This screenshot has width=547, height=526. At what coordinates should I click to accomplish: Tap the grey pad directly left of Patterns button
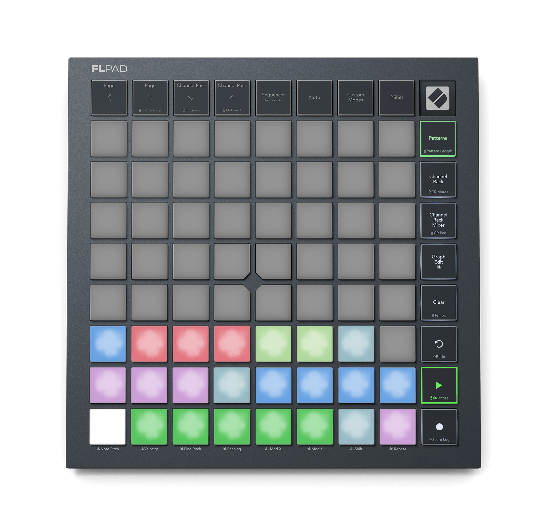point(397,138)
